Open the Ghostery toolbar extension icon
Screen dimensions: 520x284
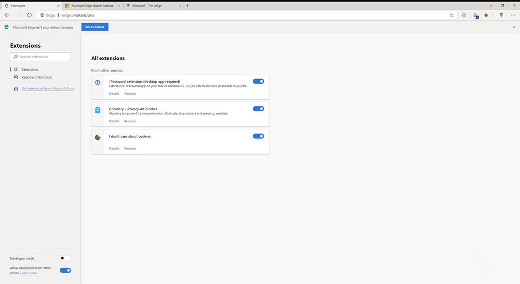(476, 16)
